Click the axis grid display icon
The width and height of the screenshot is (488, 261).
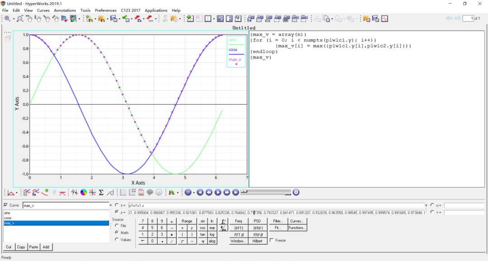pyautogui.click(x=123, y=192)
